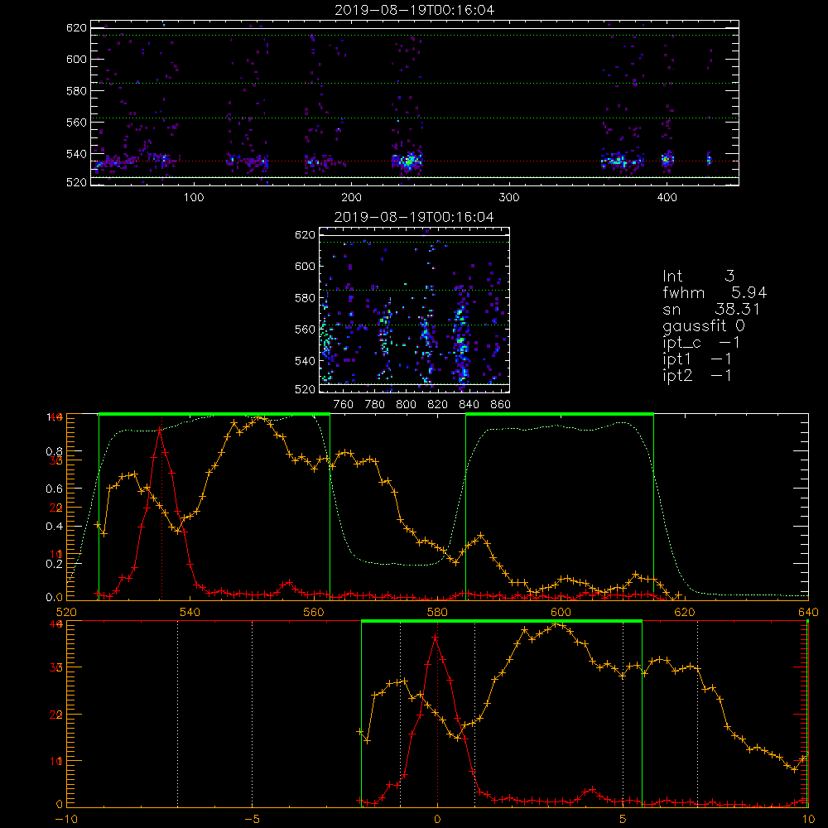Click the 560 label on middle image y-axis

point(305,330)
